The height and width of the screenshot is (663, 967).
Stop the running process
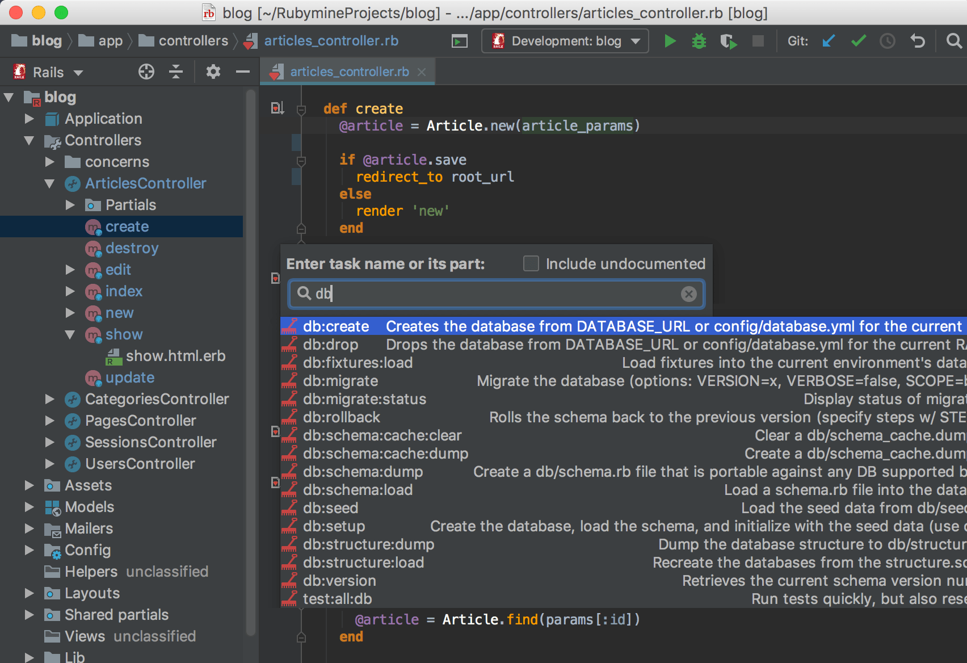click(758, 41)
